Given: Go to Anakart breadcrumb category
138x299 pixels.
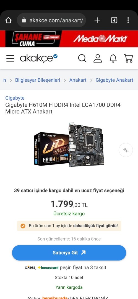Looking at the screenshot, I should point(78,80).
